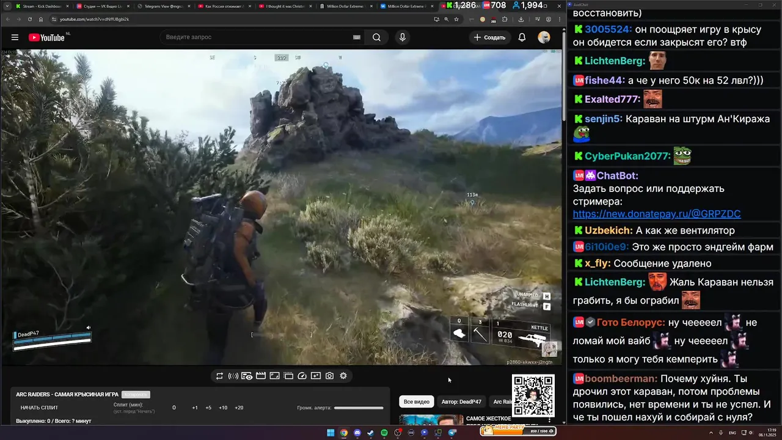Click the MEME PARTY goal widget
This screenshot has width=782, height=440.
pos(519,431)
